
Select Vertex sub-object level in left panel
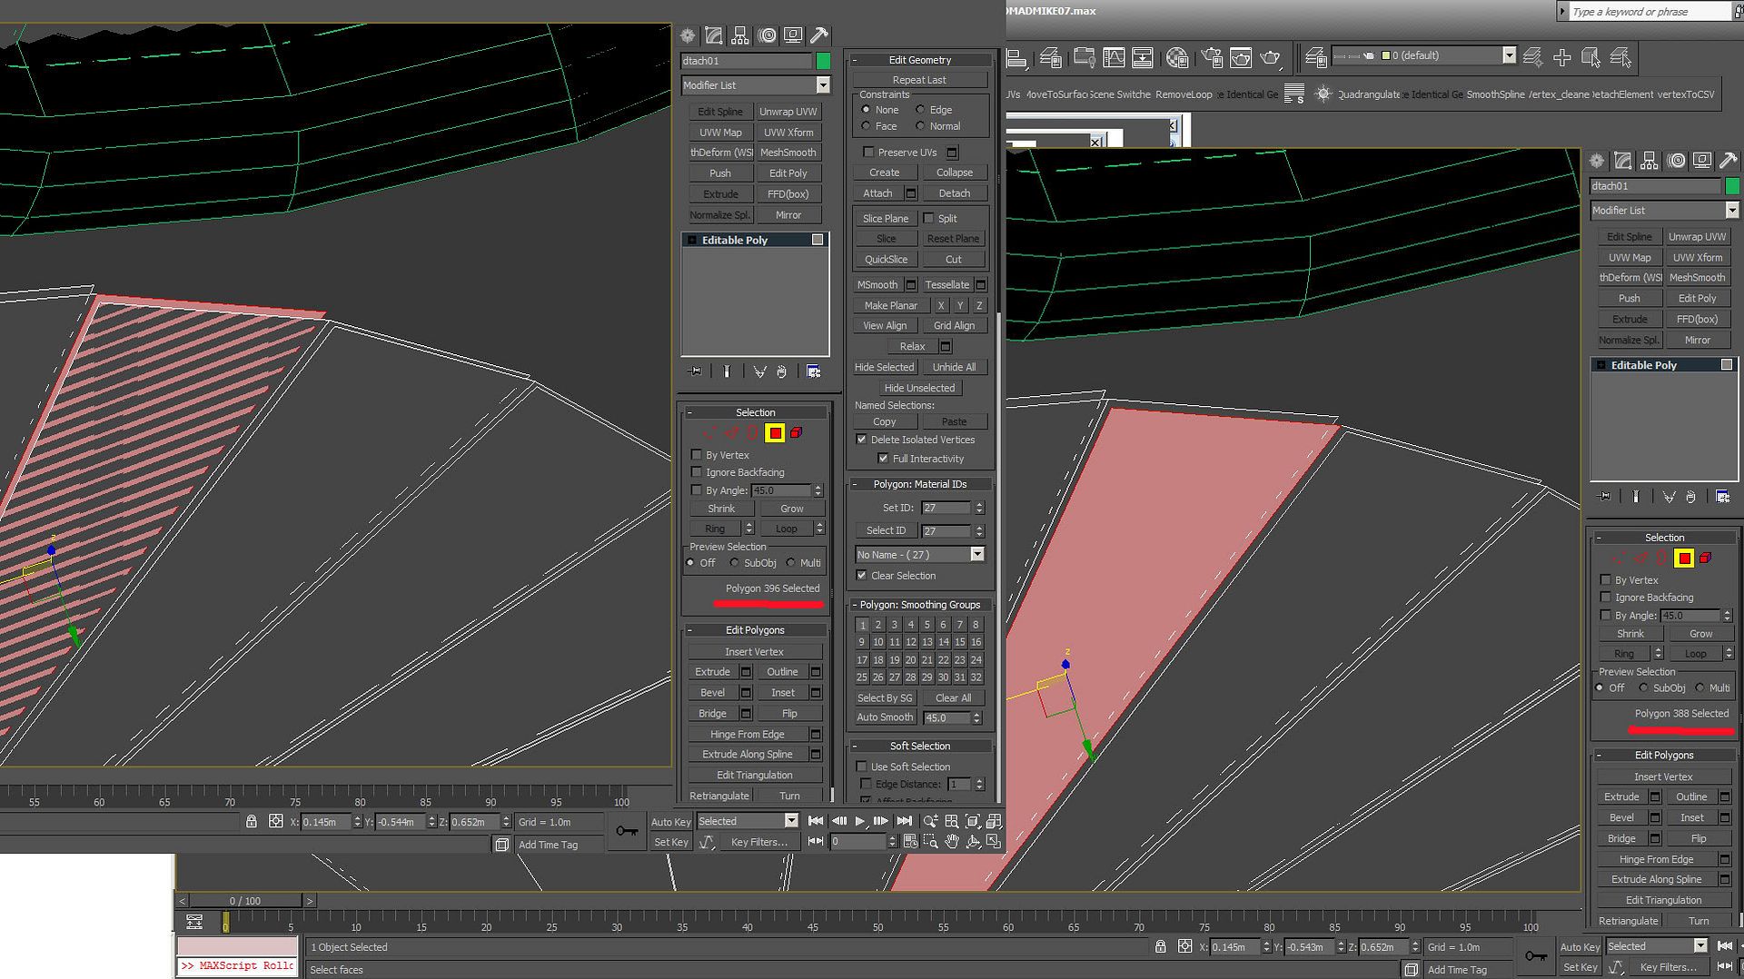click(709, 433)
